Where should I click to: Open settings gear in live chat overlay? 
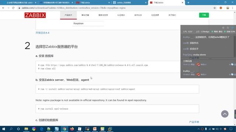click(223, 28)
